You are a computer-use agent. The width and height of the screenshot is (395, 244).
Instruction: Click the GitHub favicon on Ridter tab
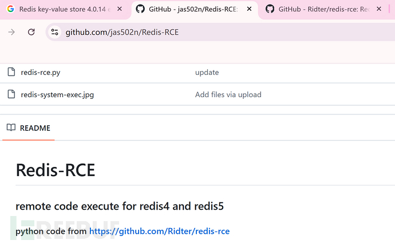pos(270,9)
